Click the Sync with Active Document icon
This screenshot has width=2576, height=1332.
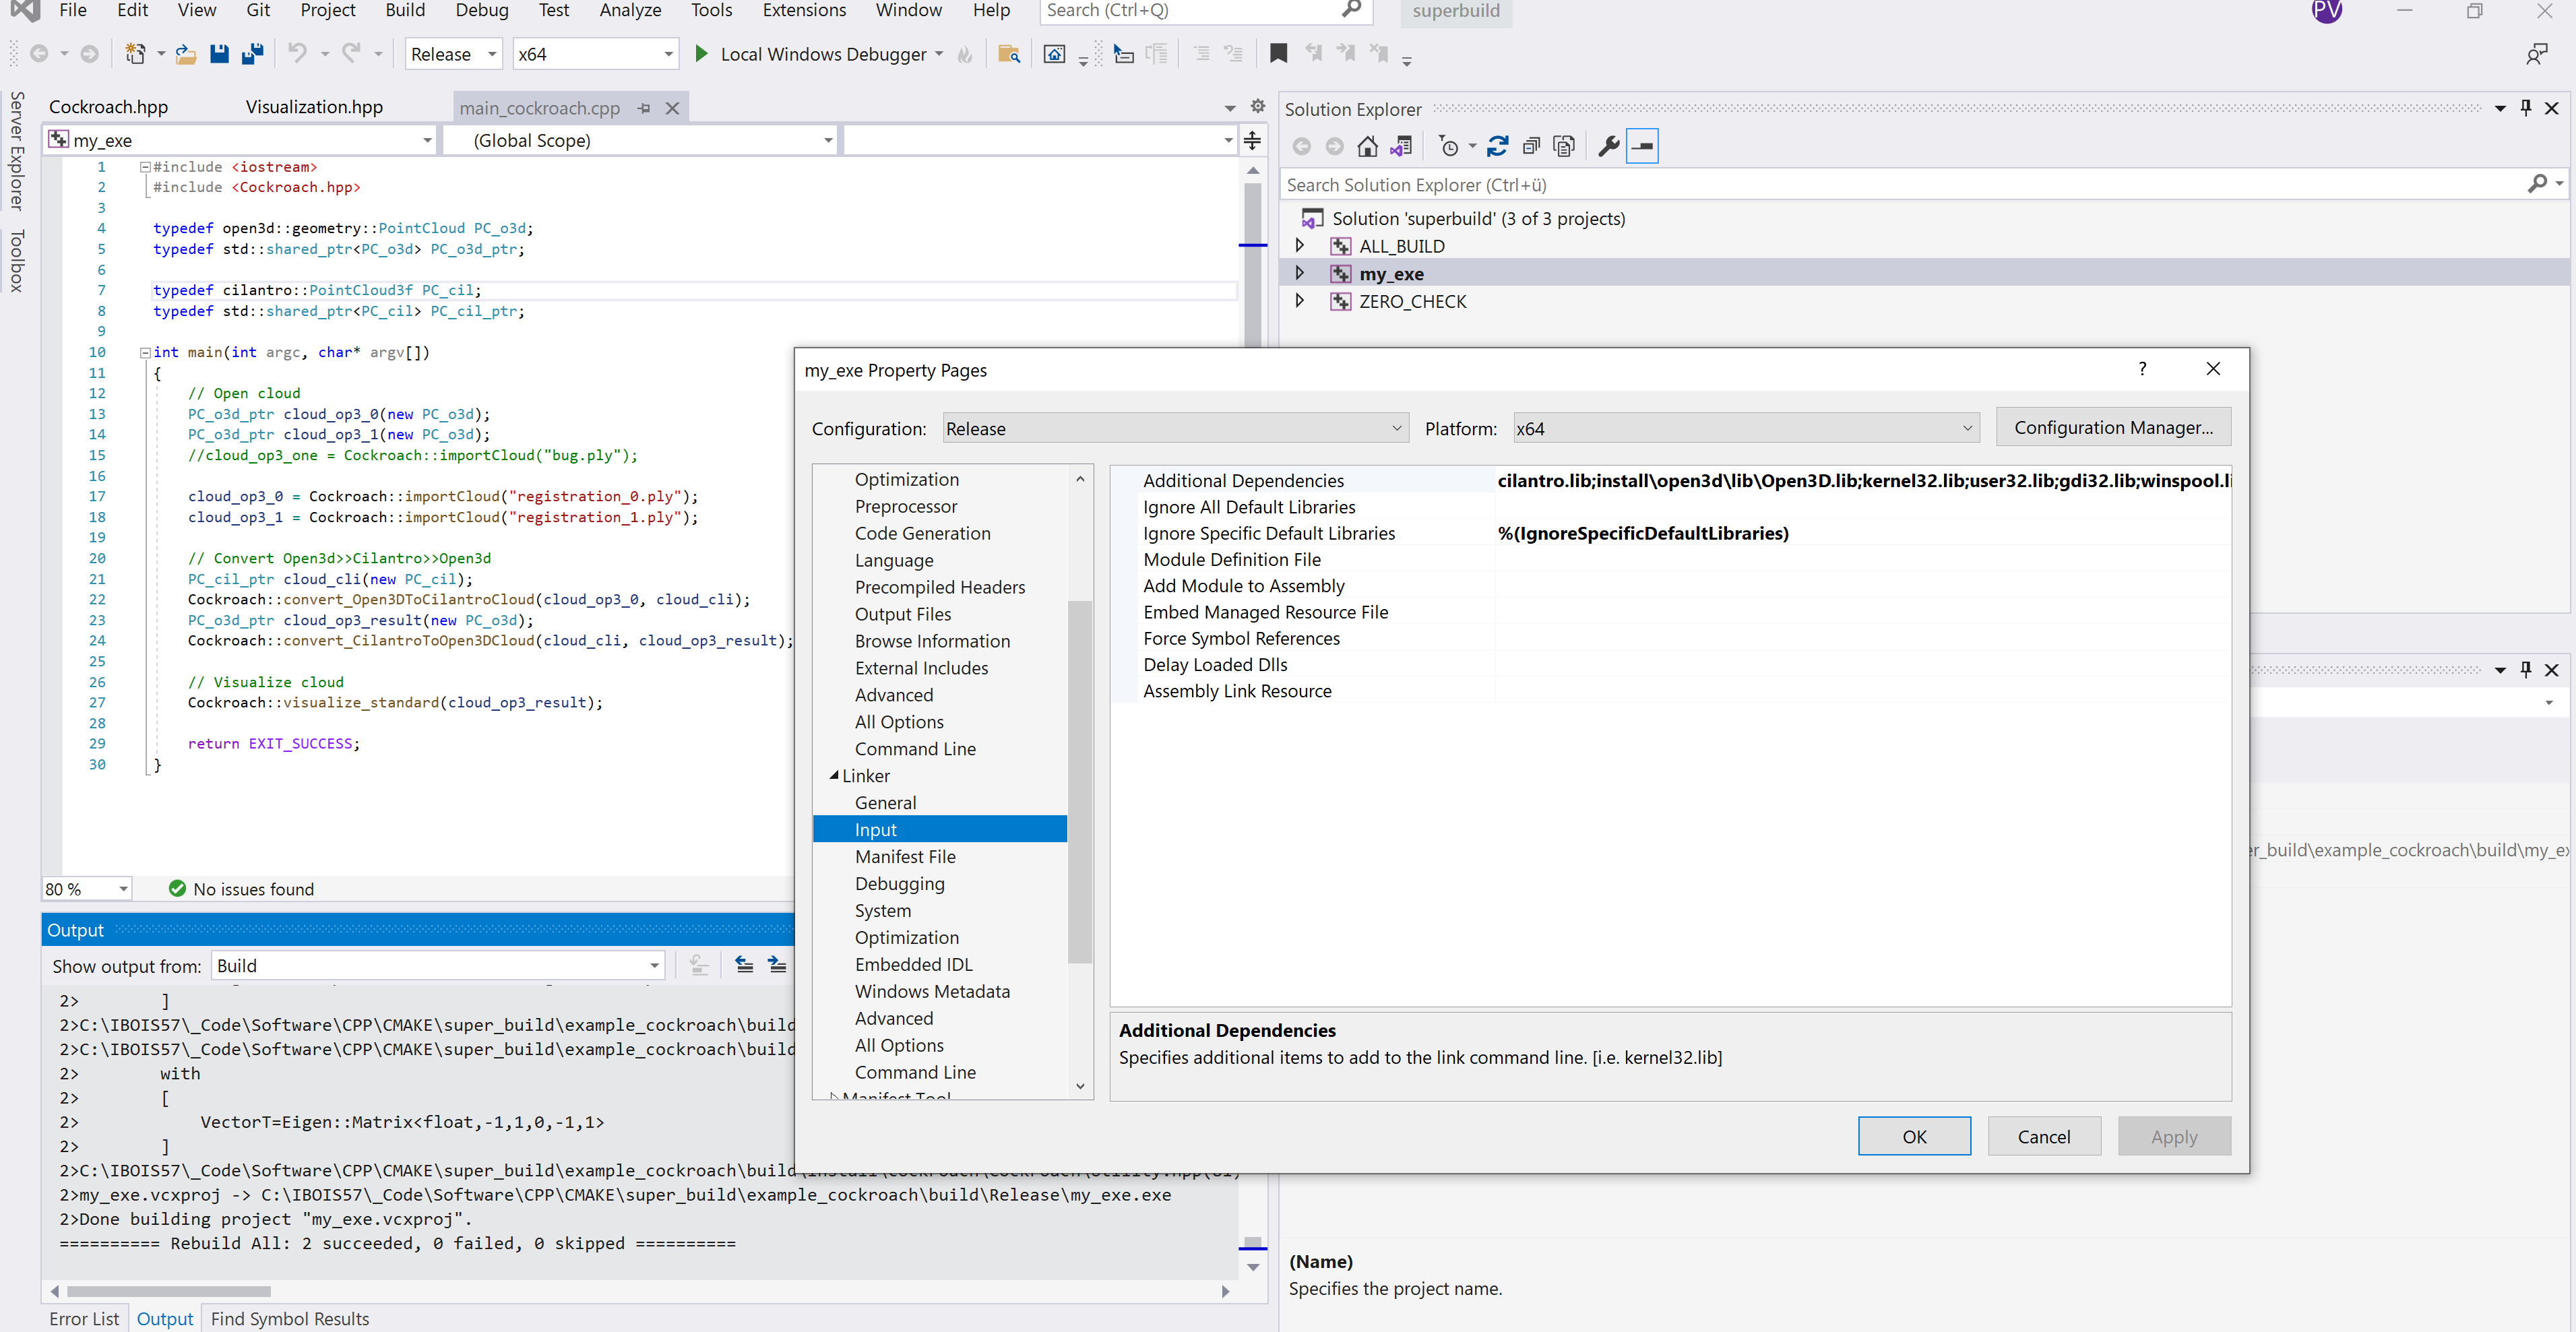(x=1401, y=146)
